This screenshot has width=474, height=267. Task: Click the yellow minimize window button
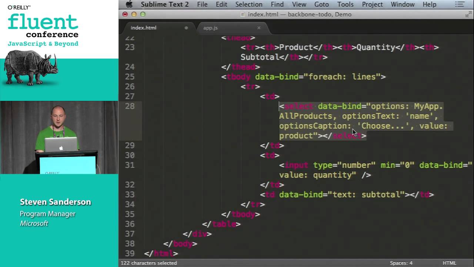[x=134, y=14]
